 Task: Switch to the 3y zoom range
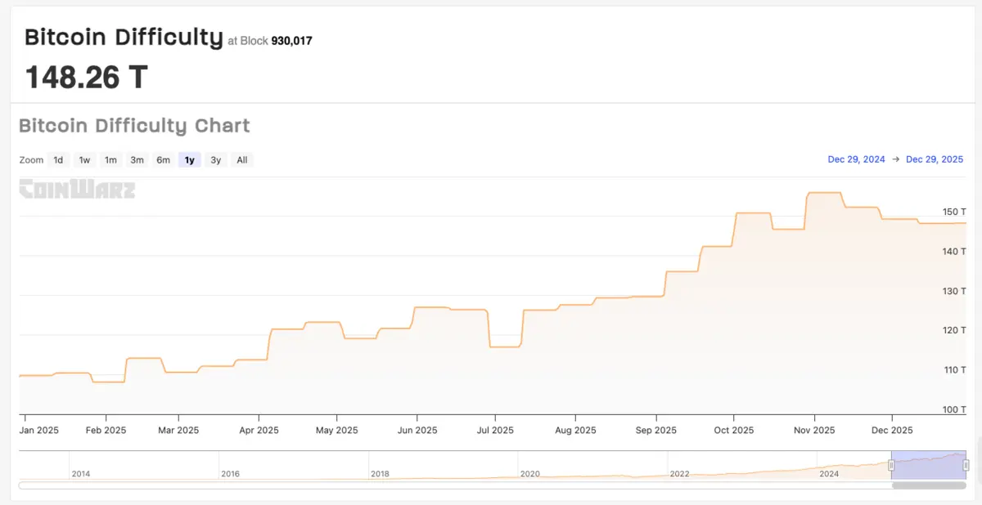[x=215, y=159]
